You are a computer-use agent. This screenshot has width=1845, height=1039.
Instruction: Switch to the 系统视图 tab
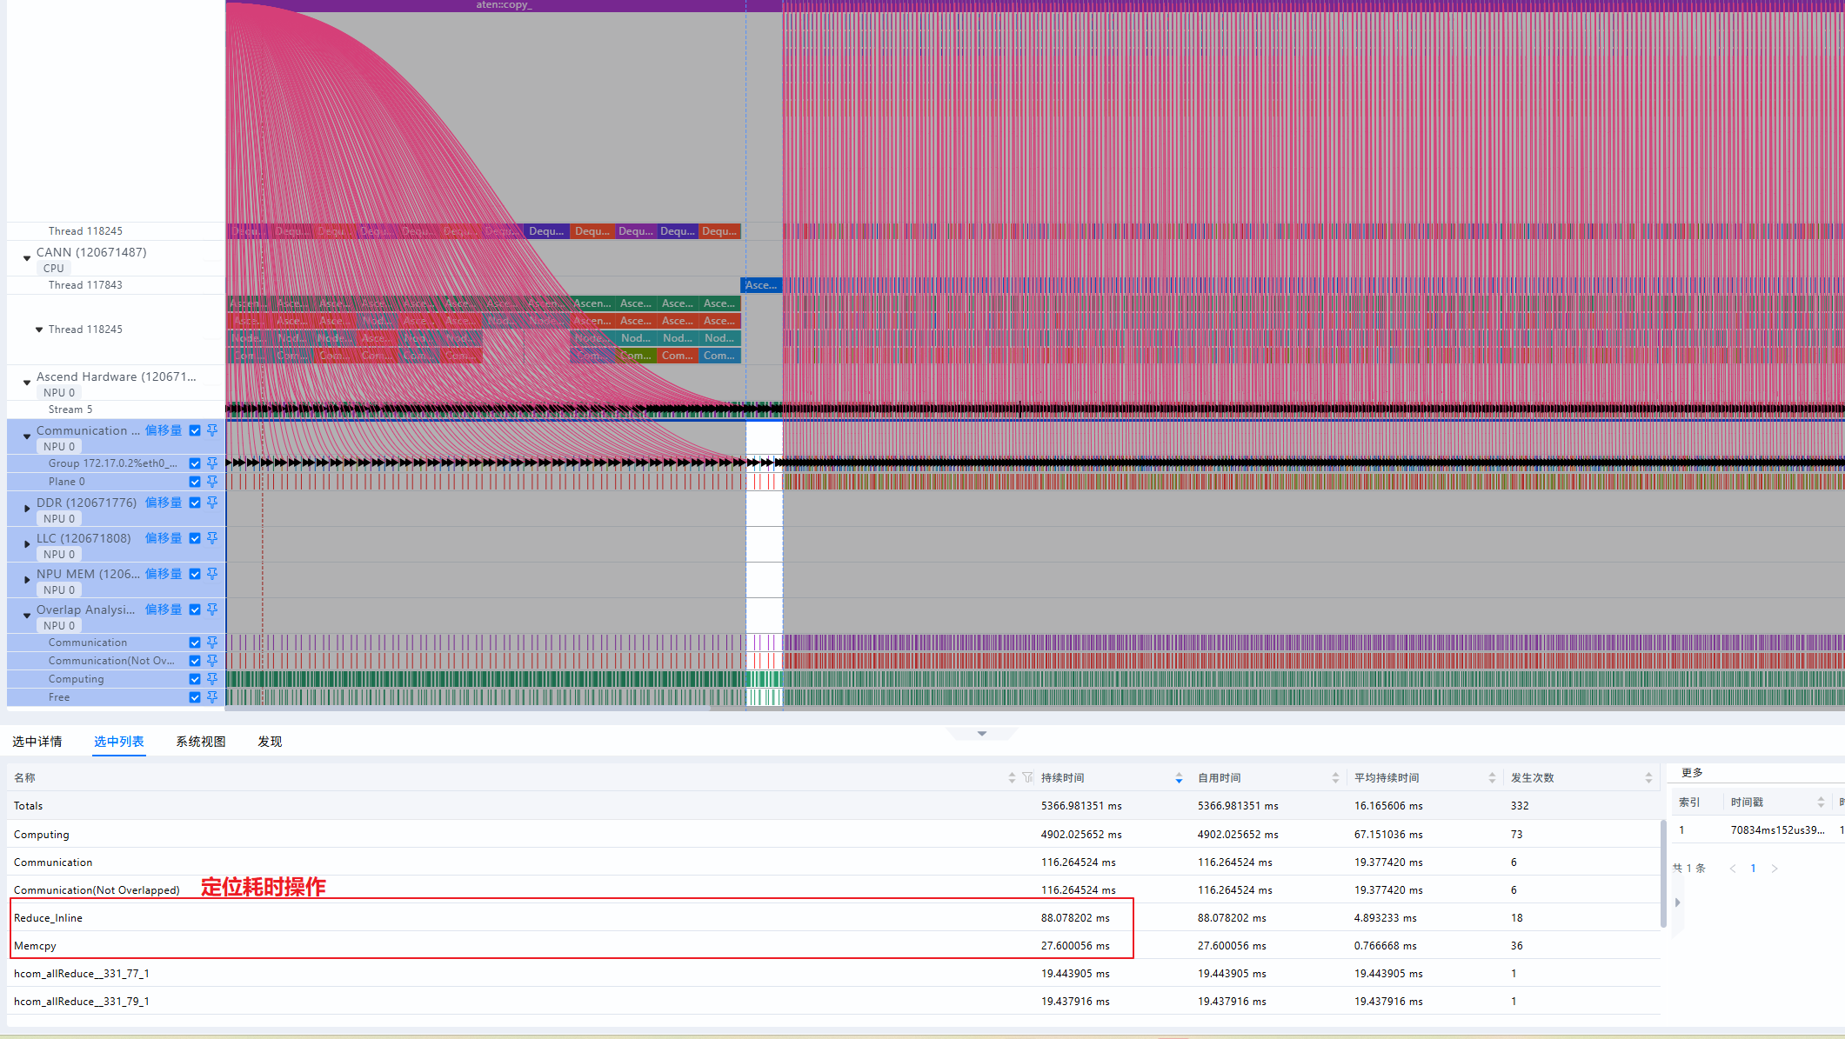(201, 742)
